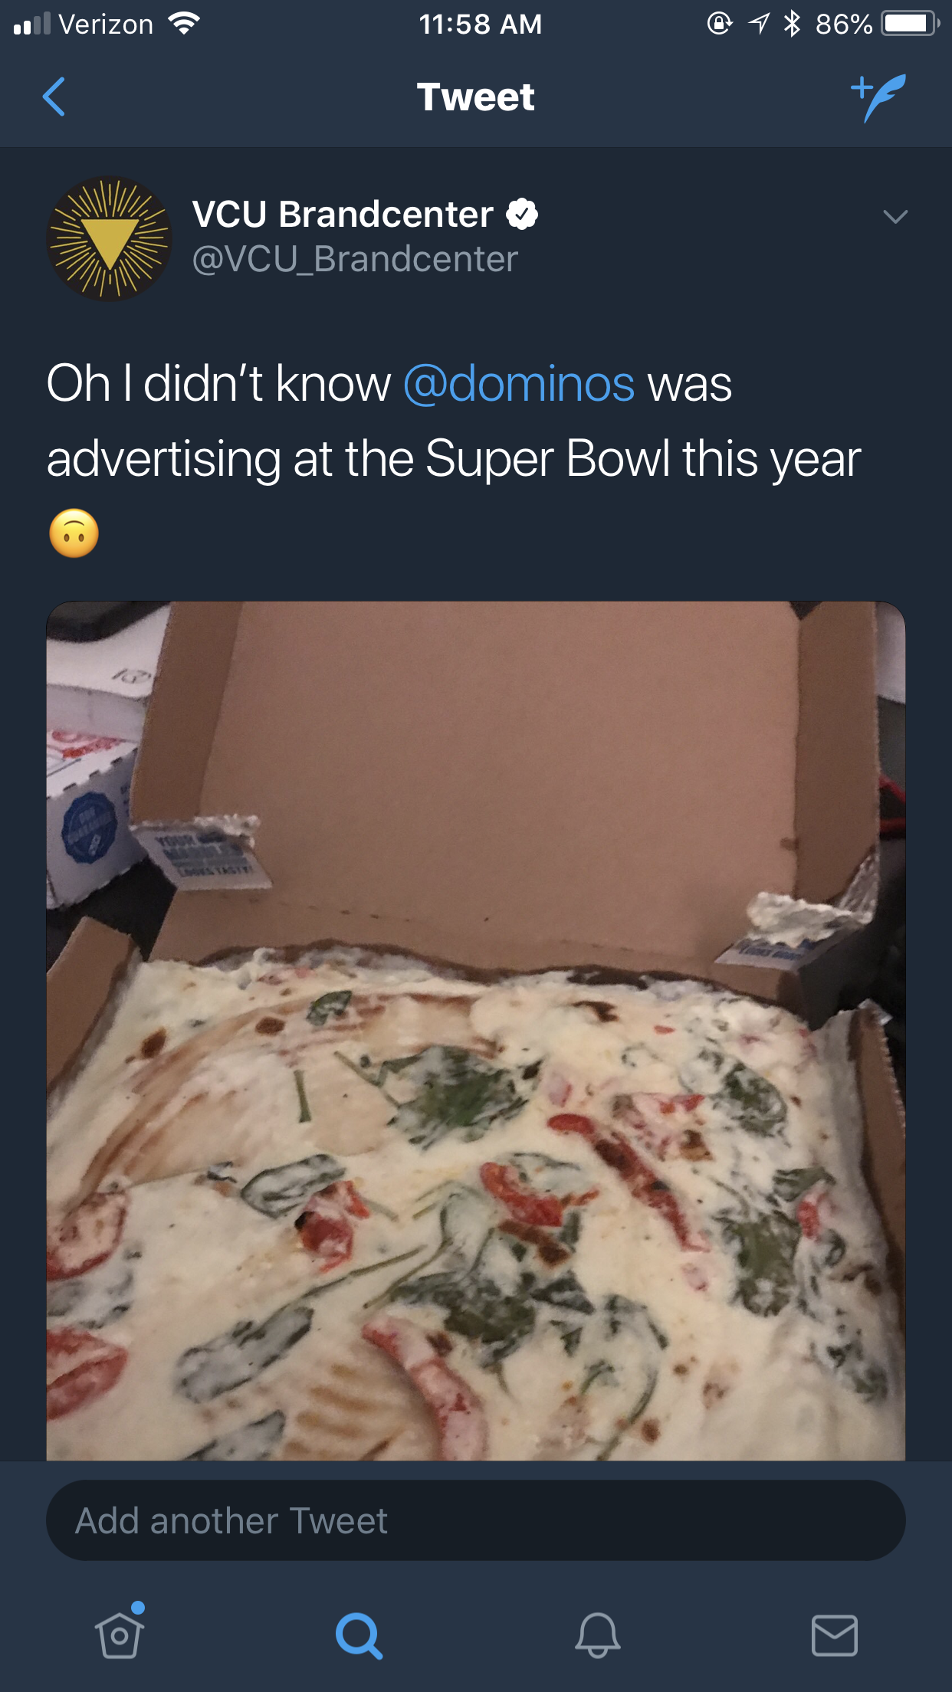The height and width of the screenshot is (1692, 952).
Task: Open VCU Brandcenter profile avatar
Action: pos(109,239)
